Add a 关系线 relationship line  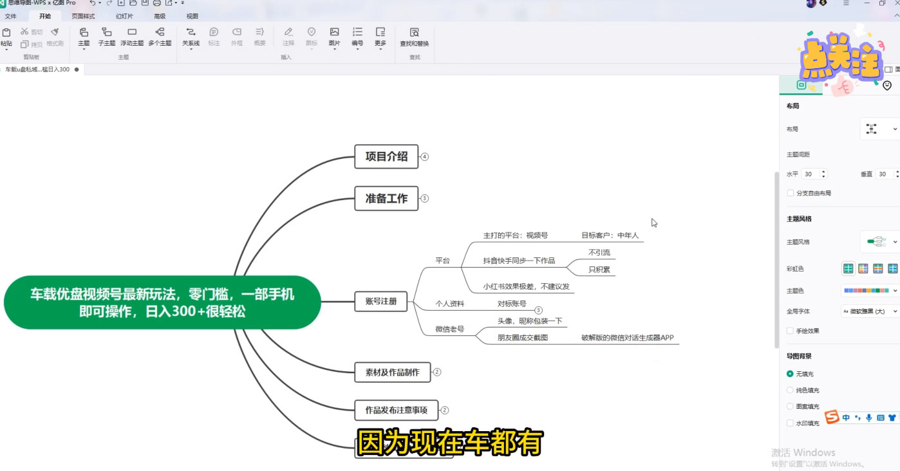point(191,35)
